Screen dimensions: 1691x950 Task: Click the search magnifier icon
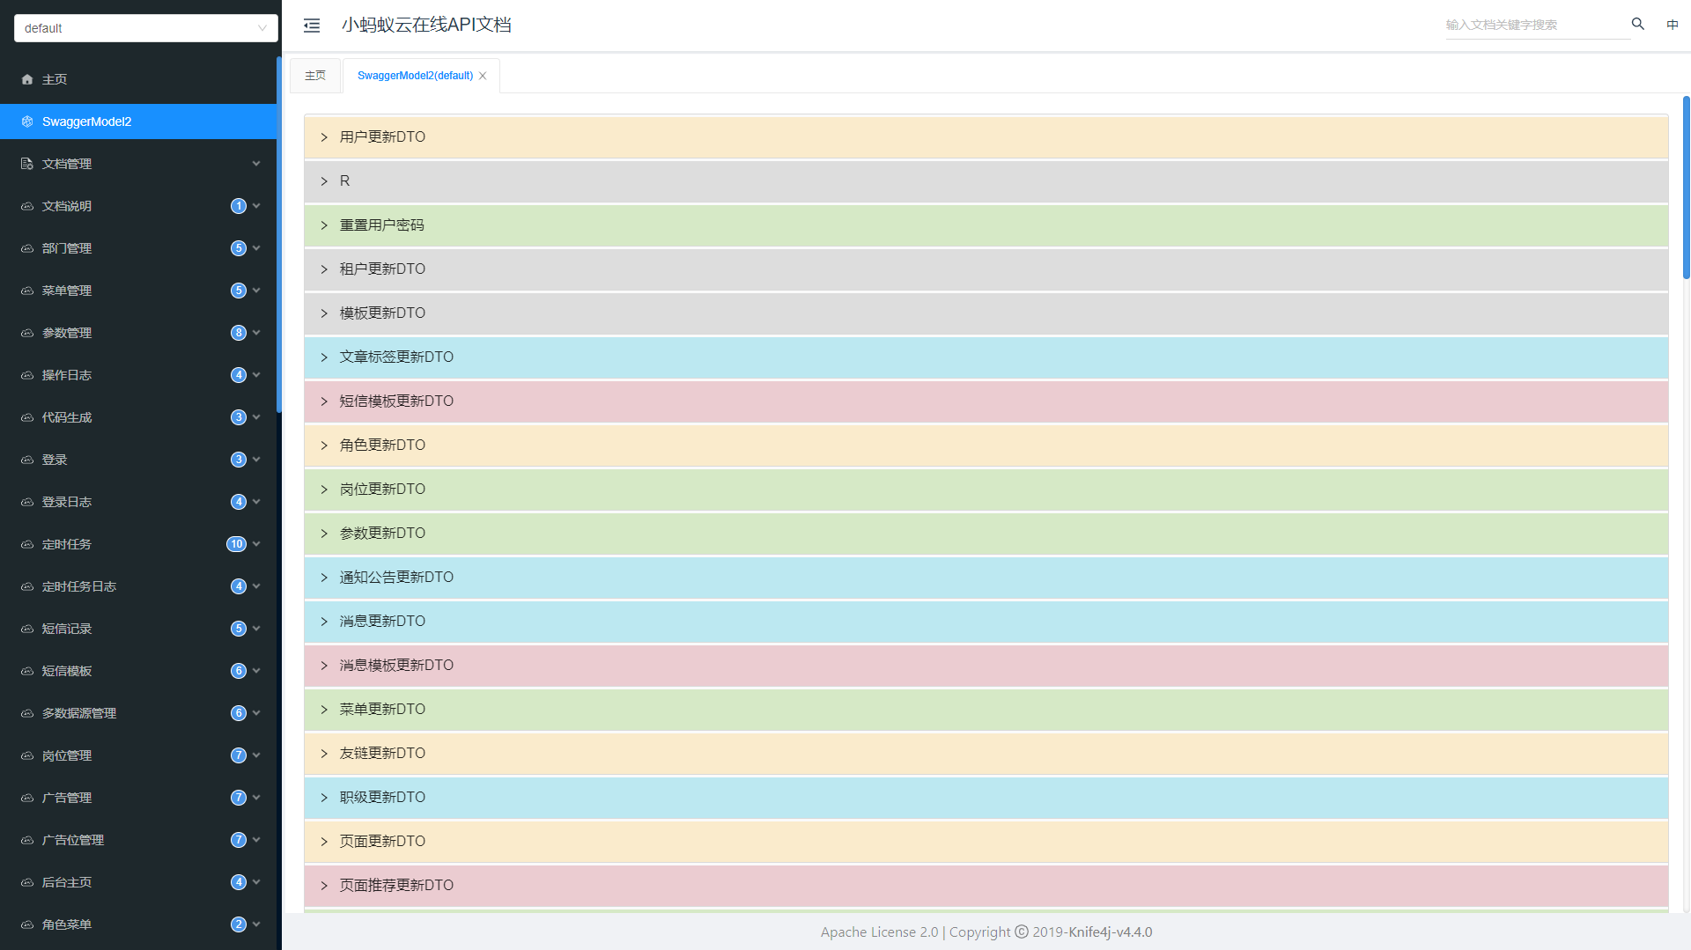pos(1637,24)
